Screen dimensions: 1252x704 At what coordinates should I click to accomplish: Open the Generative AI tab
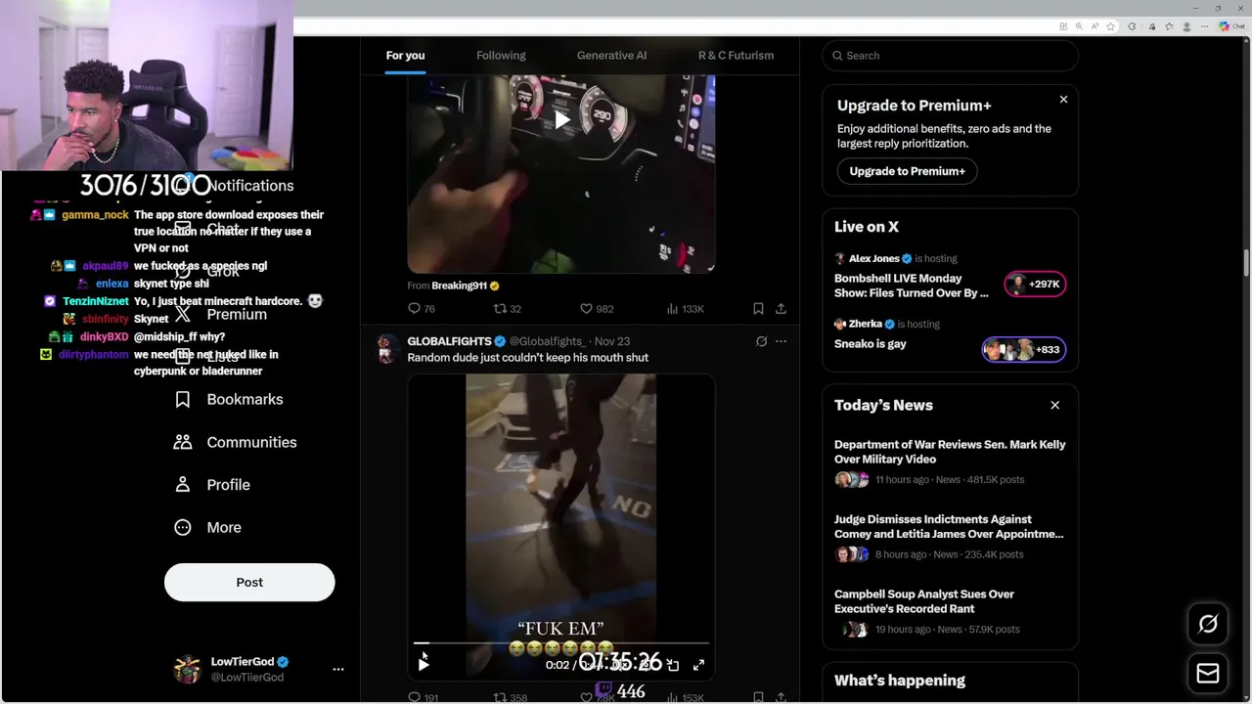(x=611, y=56)
